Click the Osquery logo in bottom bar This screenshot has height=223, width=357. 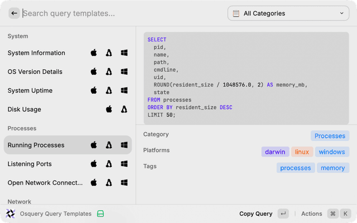10,214
